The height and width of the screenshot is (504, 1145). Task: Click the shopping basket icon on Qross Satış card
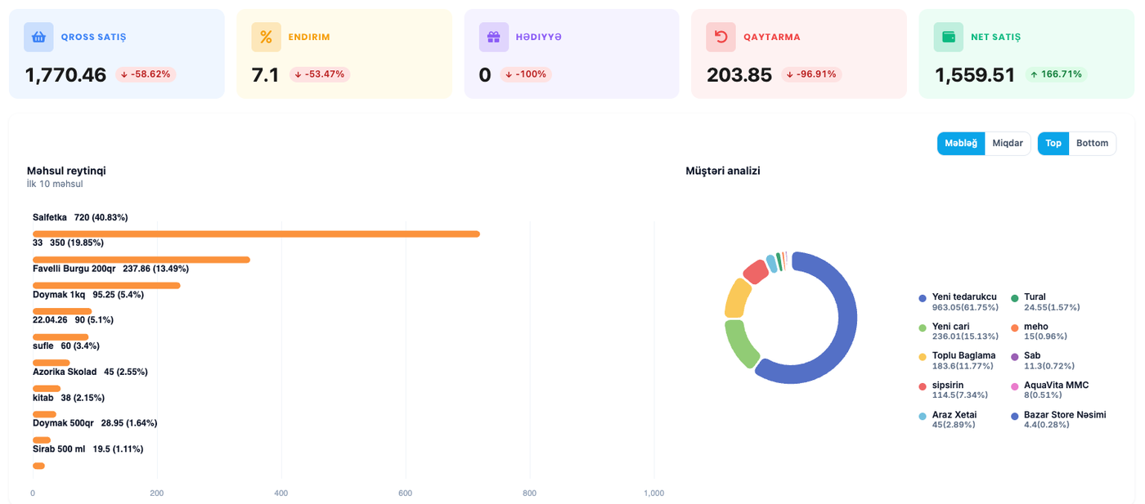pos(38,37)
